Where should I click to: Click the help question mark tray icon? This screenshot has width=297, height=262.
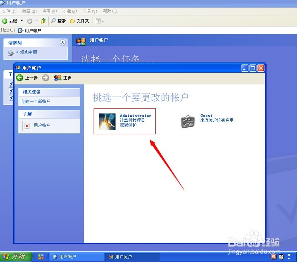pos(281,257)
